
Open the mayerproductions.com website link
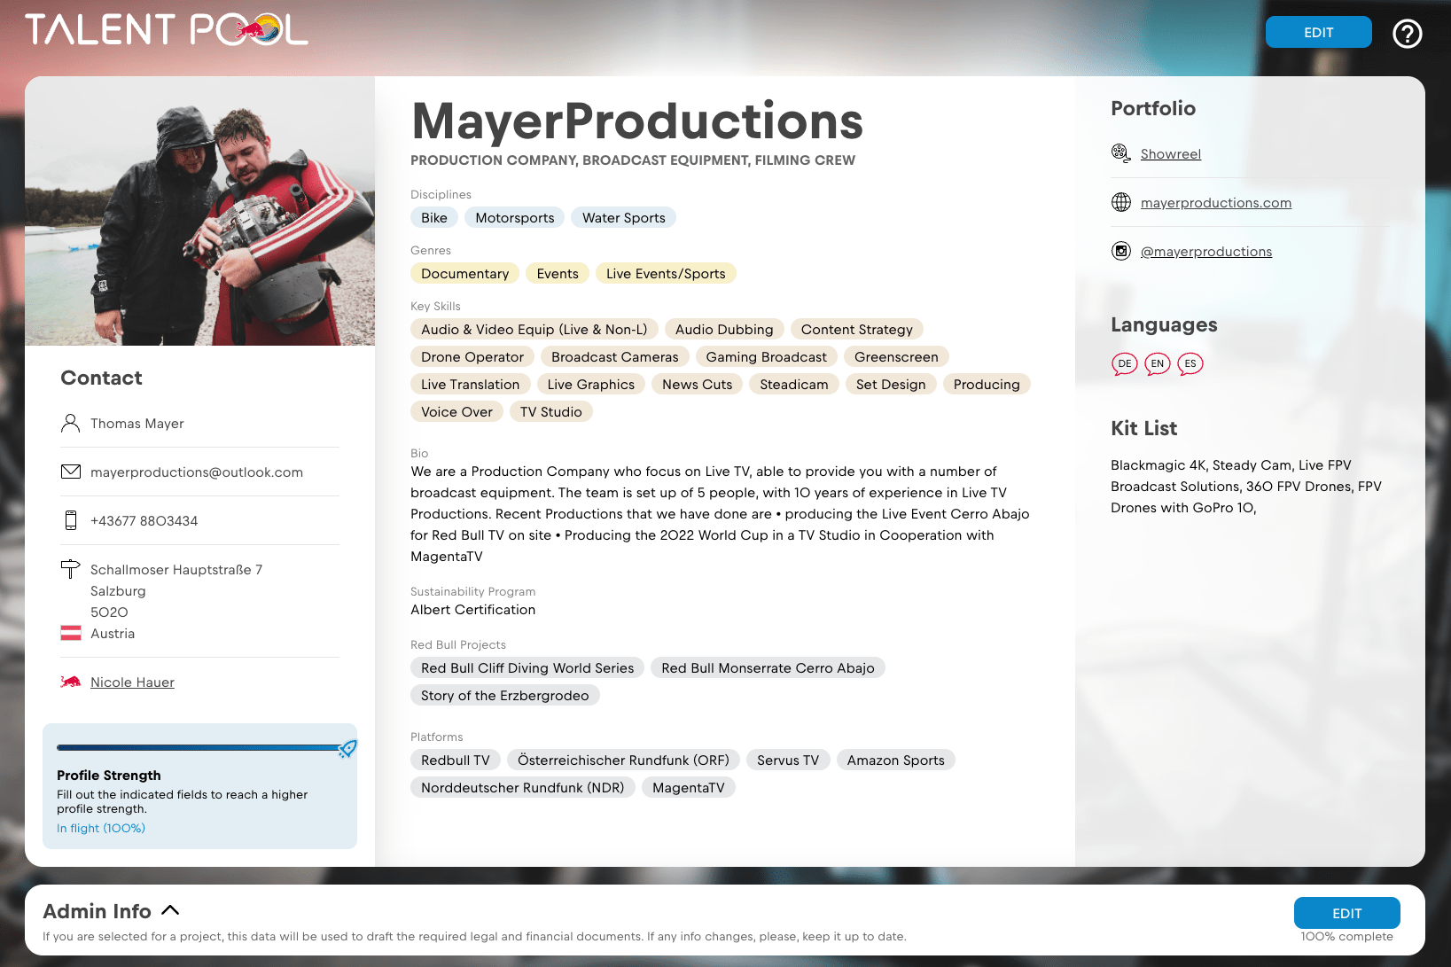(1215, 202)
